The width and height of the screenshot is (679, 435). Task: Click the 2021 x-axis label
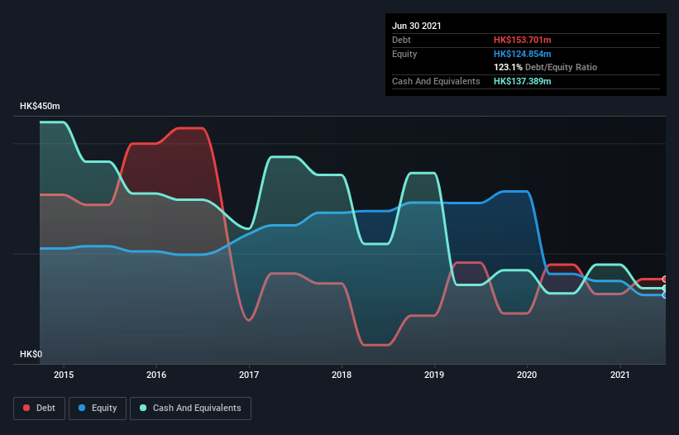point(620,375)
